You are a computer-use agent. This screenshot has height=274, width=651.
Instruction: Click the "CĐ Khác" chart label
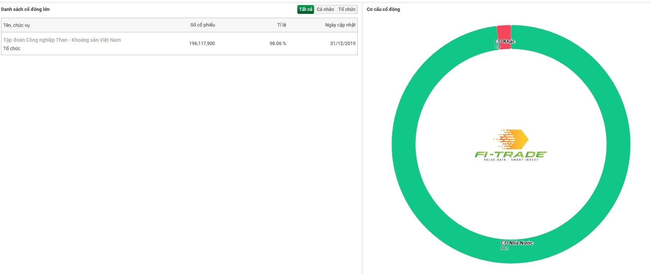click(x=505, y=41)
